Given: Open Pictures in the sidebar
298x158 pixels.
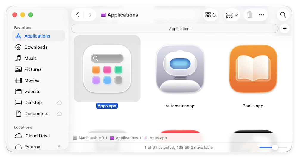Looking at the screenshot, I should coord(38,69).
